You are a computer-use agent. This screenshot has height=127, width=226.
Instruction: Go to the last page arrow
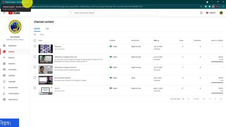221,99
